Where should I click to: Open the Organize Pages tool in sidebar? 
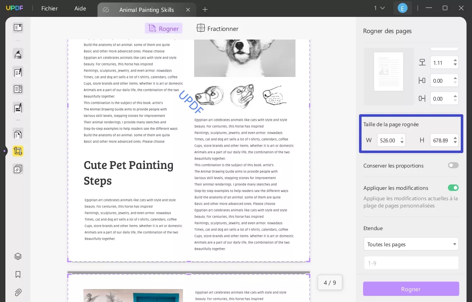(x=18, y=134)
